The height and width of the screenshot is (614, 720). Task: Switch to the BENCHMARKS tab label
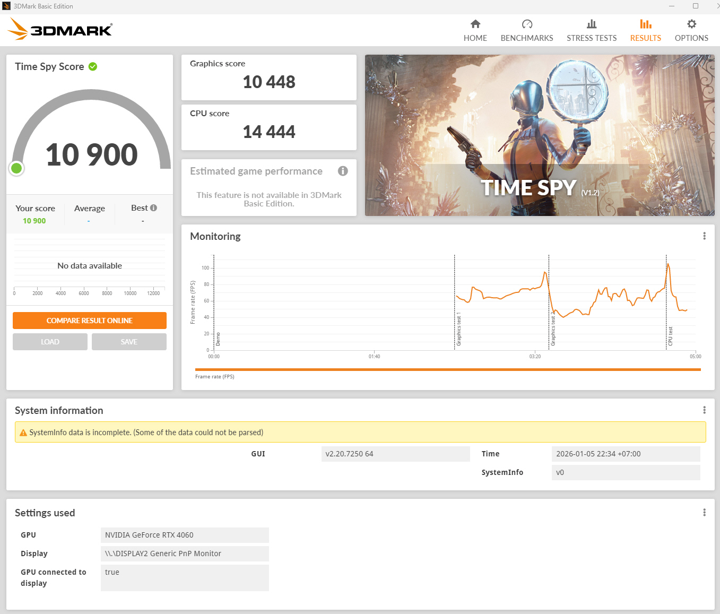tap(527, 38)
